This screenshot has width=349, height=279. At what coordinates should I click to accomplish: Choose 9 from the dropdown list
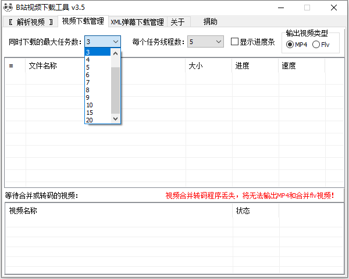click(98, 97)
